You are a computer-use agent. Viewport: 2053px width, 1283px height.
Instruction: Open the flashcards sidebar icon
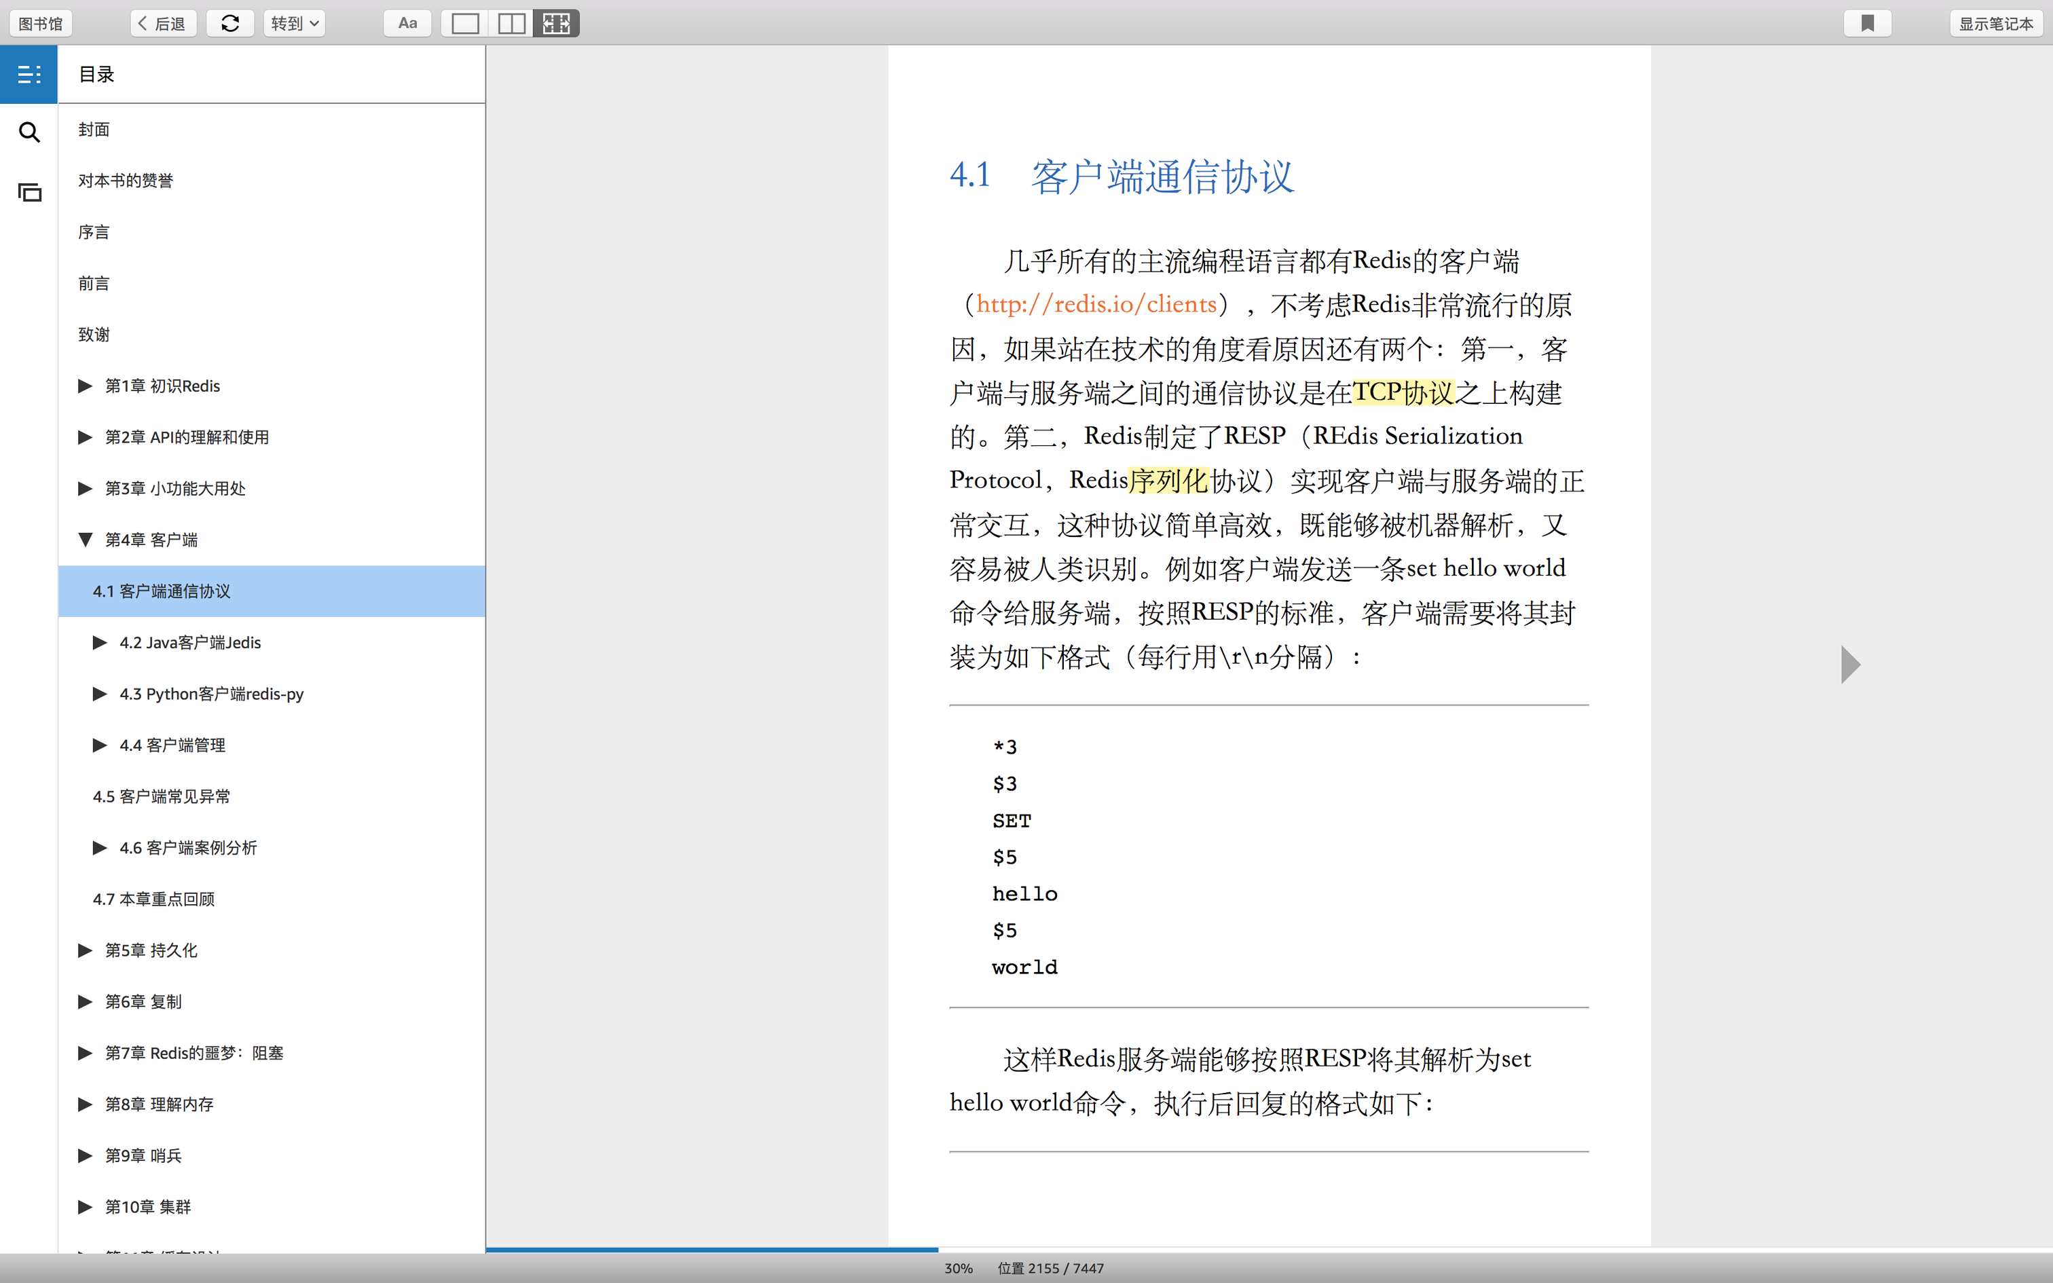[x=29, y=193]
